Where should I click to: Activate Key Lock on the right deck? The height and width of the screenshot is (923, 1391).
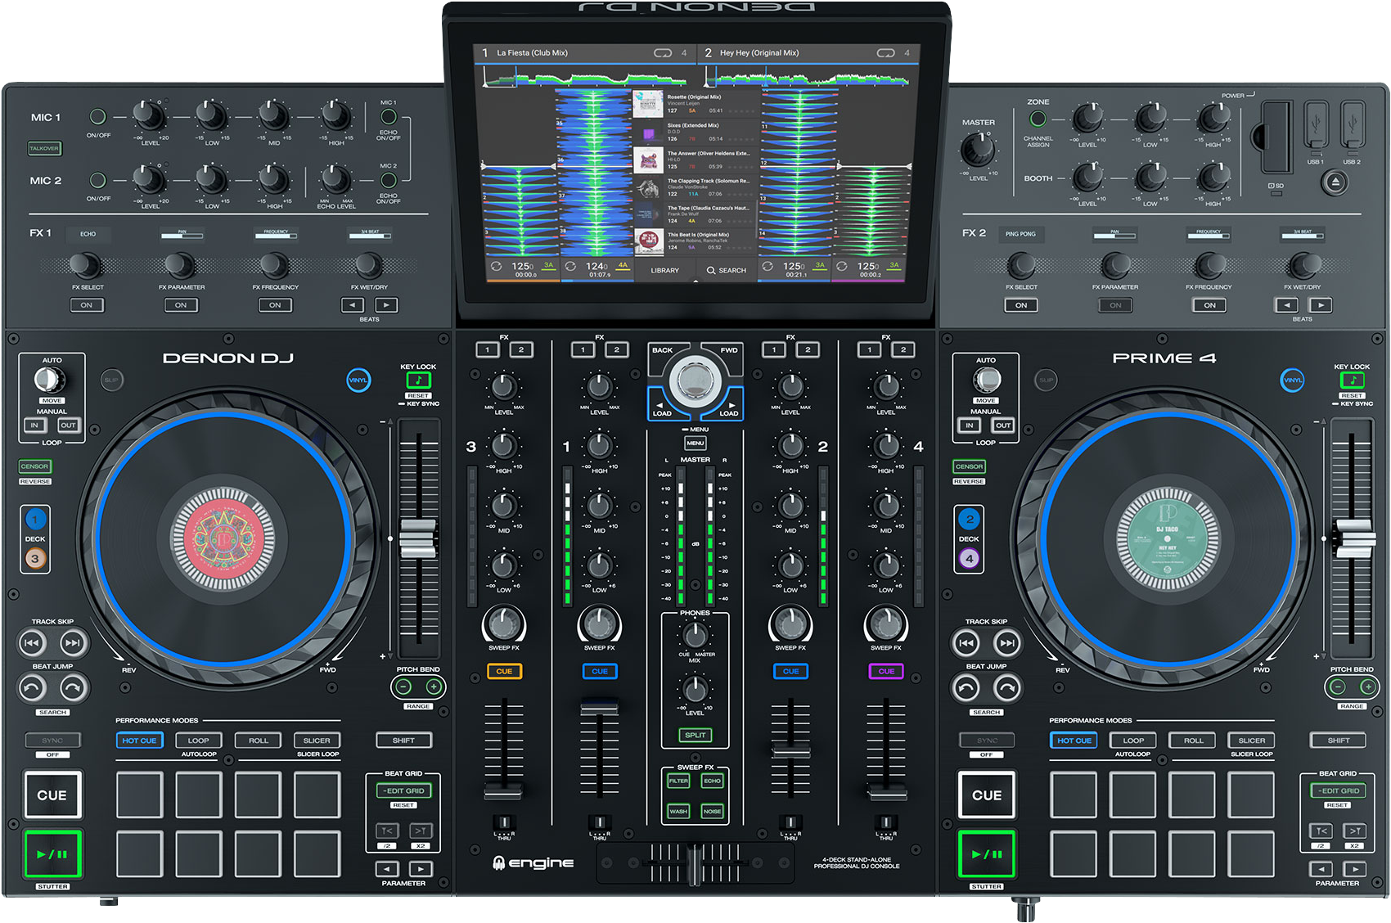[x=1353, y=379]
